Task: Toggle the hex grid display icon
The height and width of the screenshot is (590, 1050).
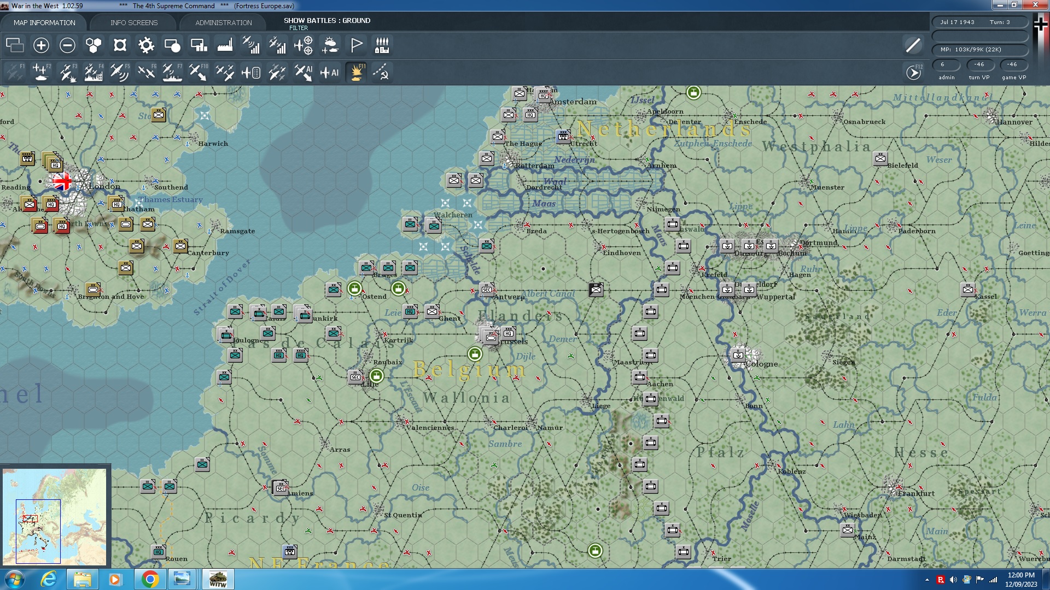Action: coord(94,45)
